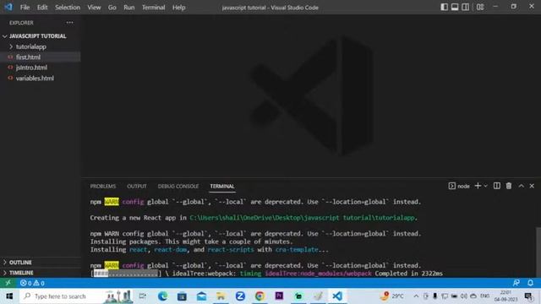
Task: Open File Explorer from taskbar
Action: tap(221, 296)
